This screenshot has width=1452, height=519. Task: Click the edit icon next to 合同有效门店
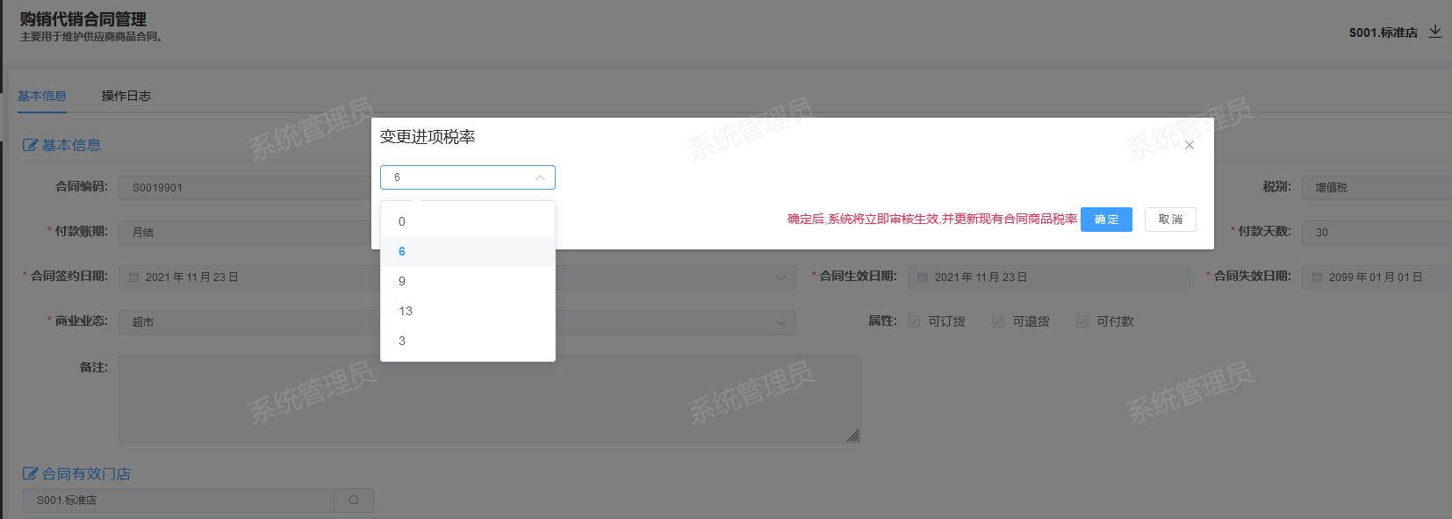point(30,473)
